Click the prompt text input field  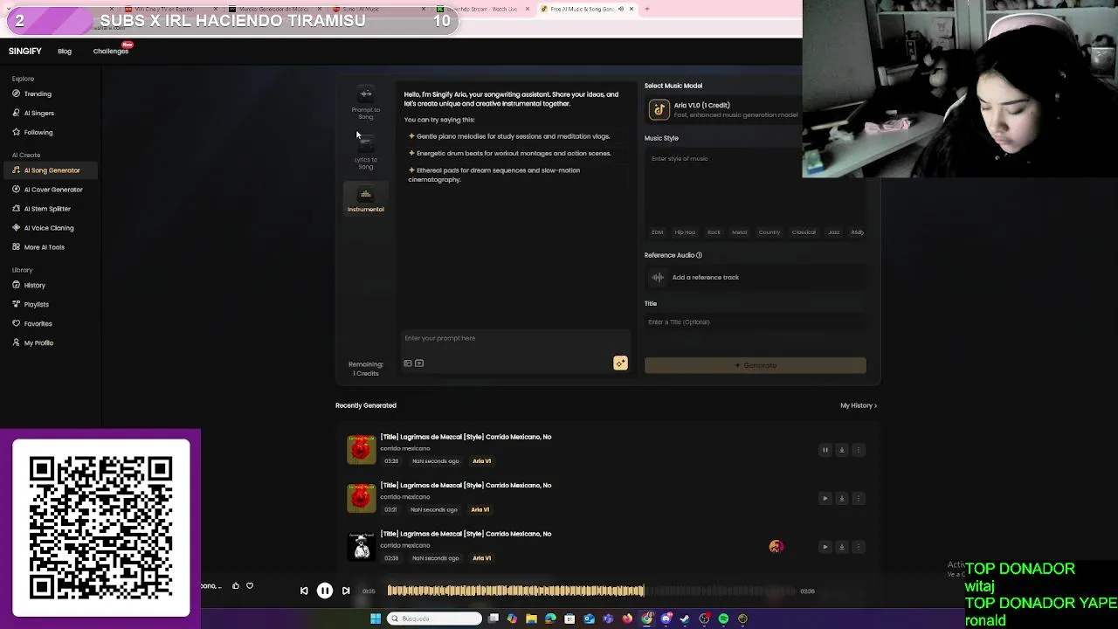click(x=514, y=338)
